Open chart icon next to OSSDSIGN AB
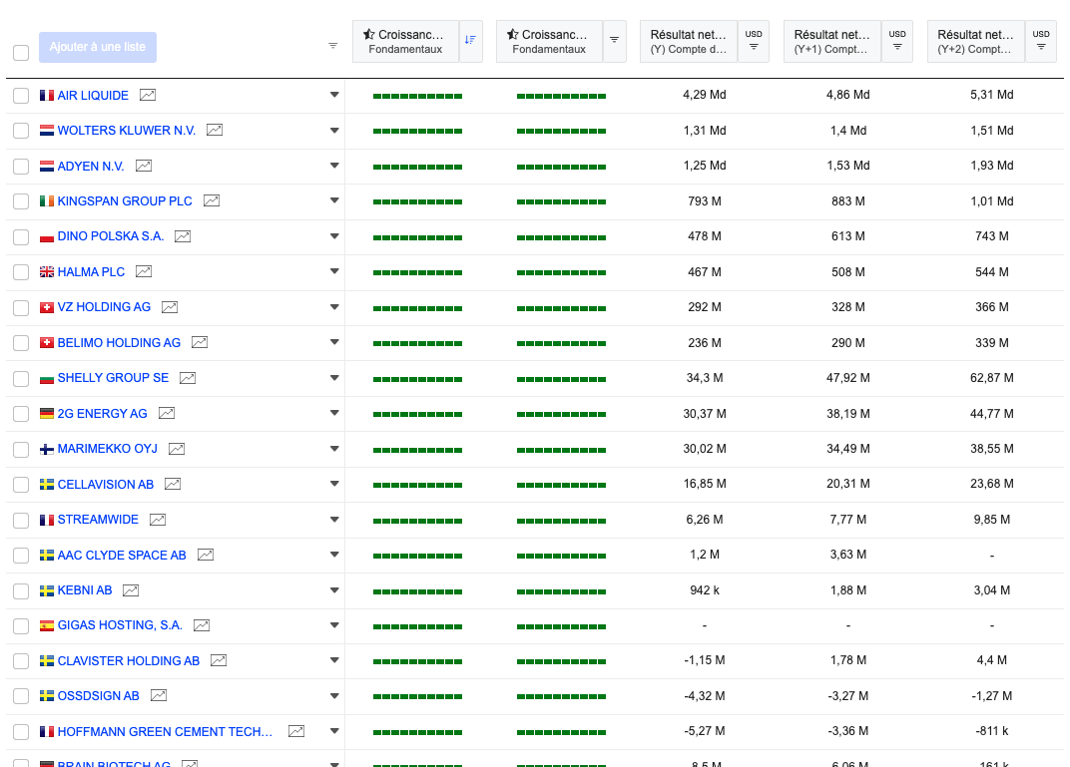 point(159,695)
